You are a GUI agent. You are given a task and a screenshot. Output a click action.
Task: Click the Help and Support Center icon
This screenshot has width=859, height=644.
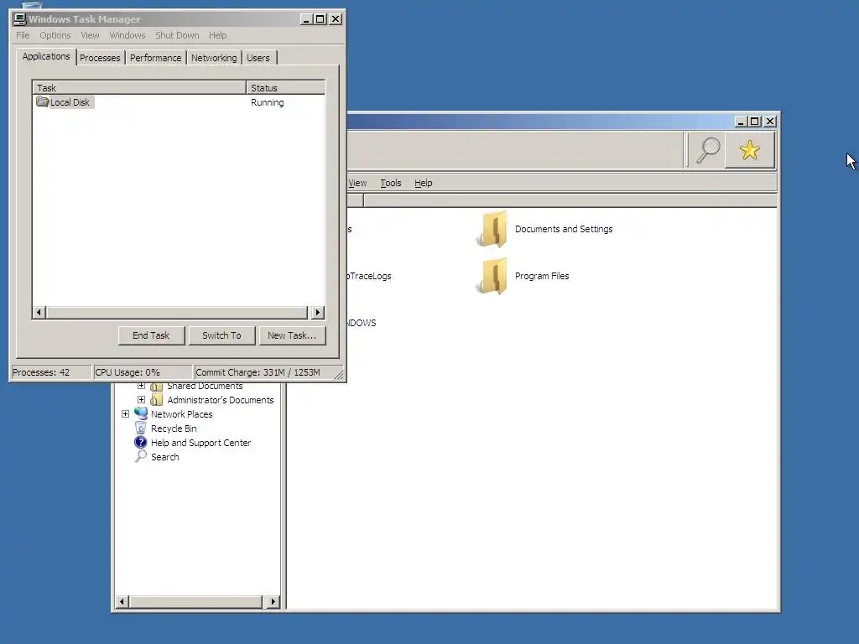[141, 442]
